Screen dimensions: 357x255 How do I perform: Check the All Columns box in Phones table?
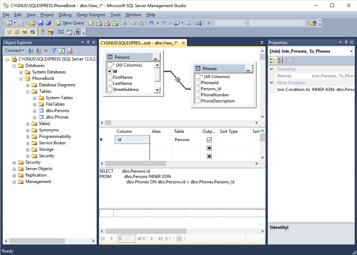198,77
